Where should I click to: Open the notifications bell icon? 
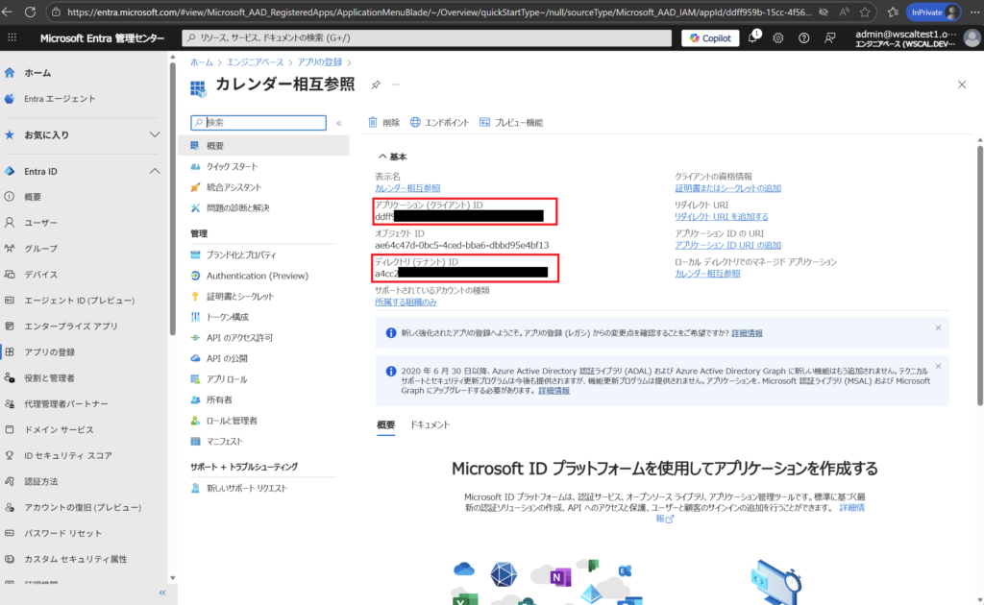point(754,37)
